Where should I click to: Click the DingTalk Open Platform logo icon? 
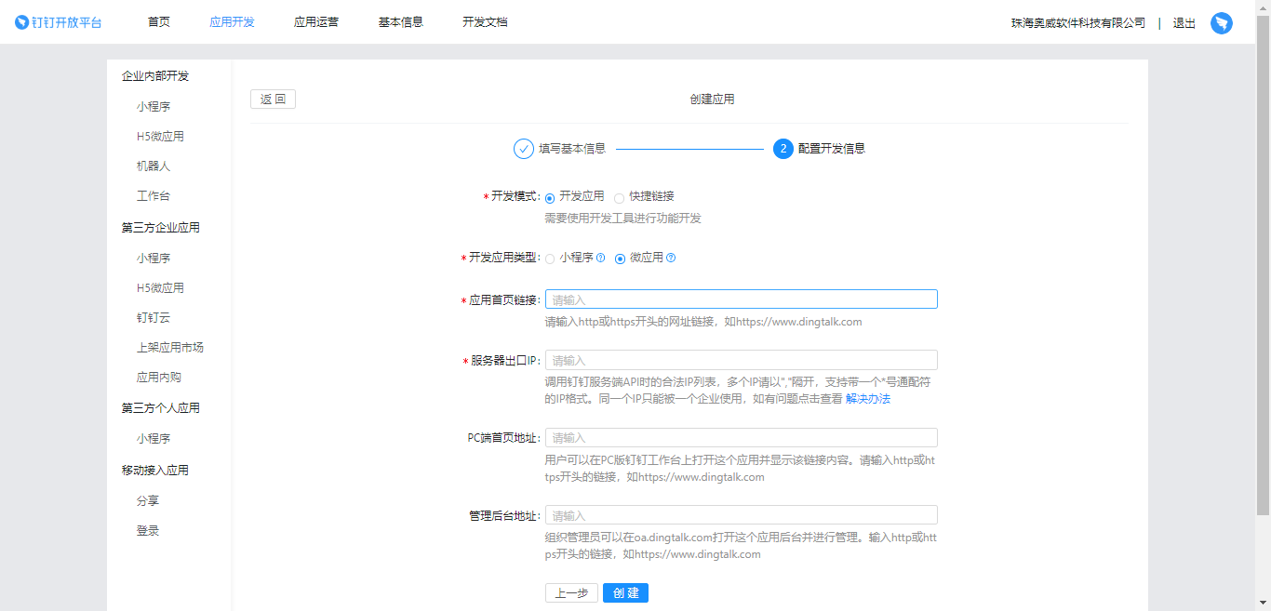20,22
